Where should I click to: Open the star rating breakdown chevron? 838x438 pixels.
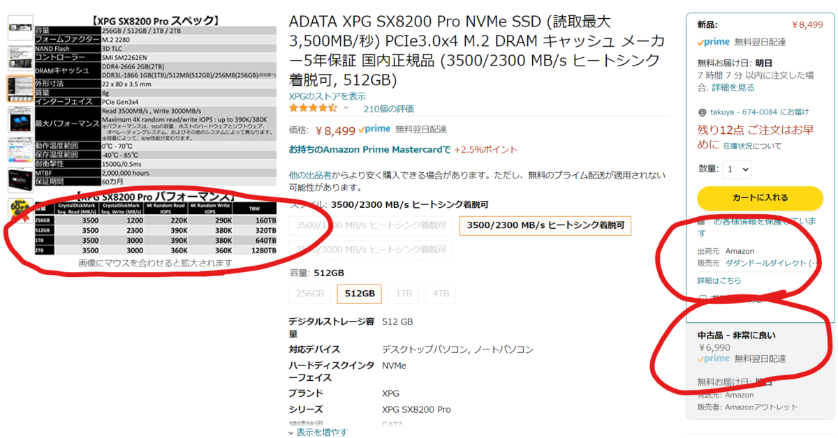346,108
